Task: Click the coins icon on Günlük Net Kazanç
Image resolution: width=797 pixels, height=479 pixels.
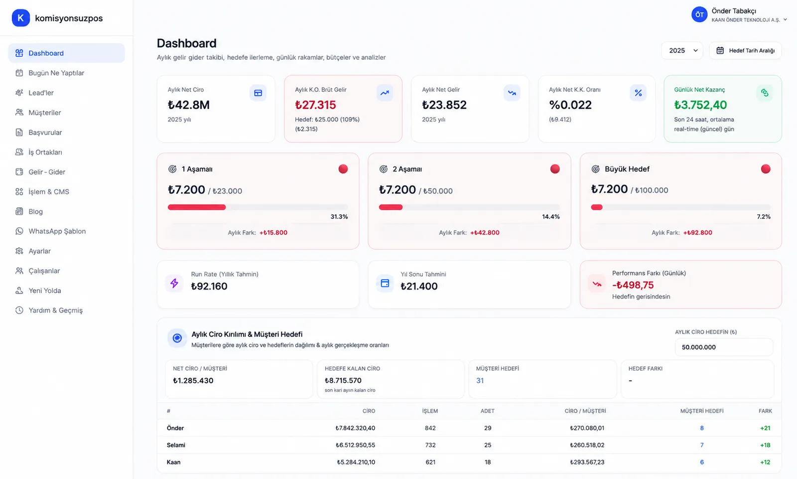Action: pyautogui.click(x=765, y=93)
